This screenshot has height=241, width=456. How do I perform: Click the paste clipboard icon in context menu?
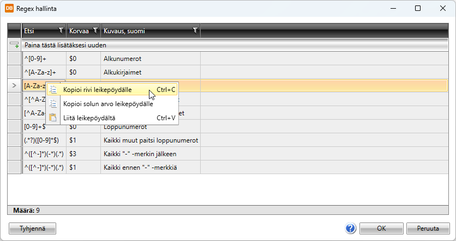point(53,117)
